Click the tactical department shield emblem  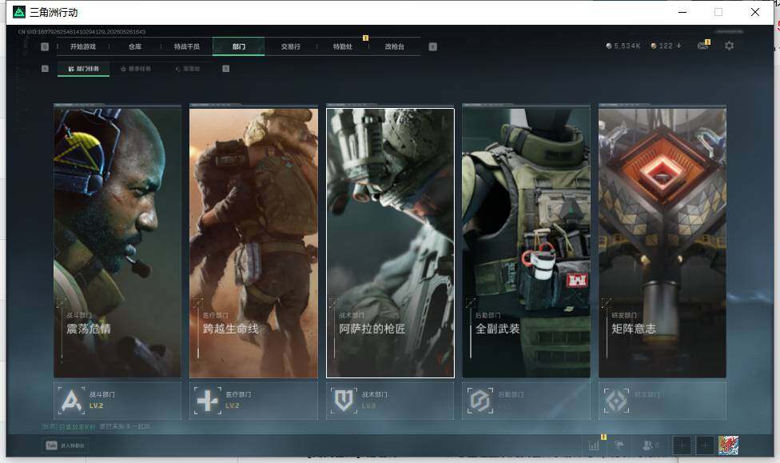pos(343,401)
